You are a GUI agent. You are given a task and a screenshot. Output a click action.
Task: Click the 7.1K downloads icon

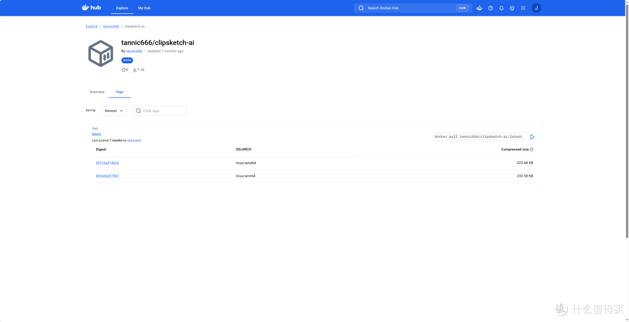point(135,70)
